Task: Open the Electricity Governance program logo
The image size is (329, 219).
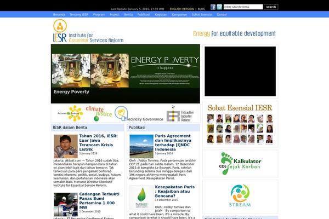Action: 139,113
